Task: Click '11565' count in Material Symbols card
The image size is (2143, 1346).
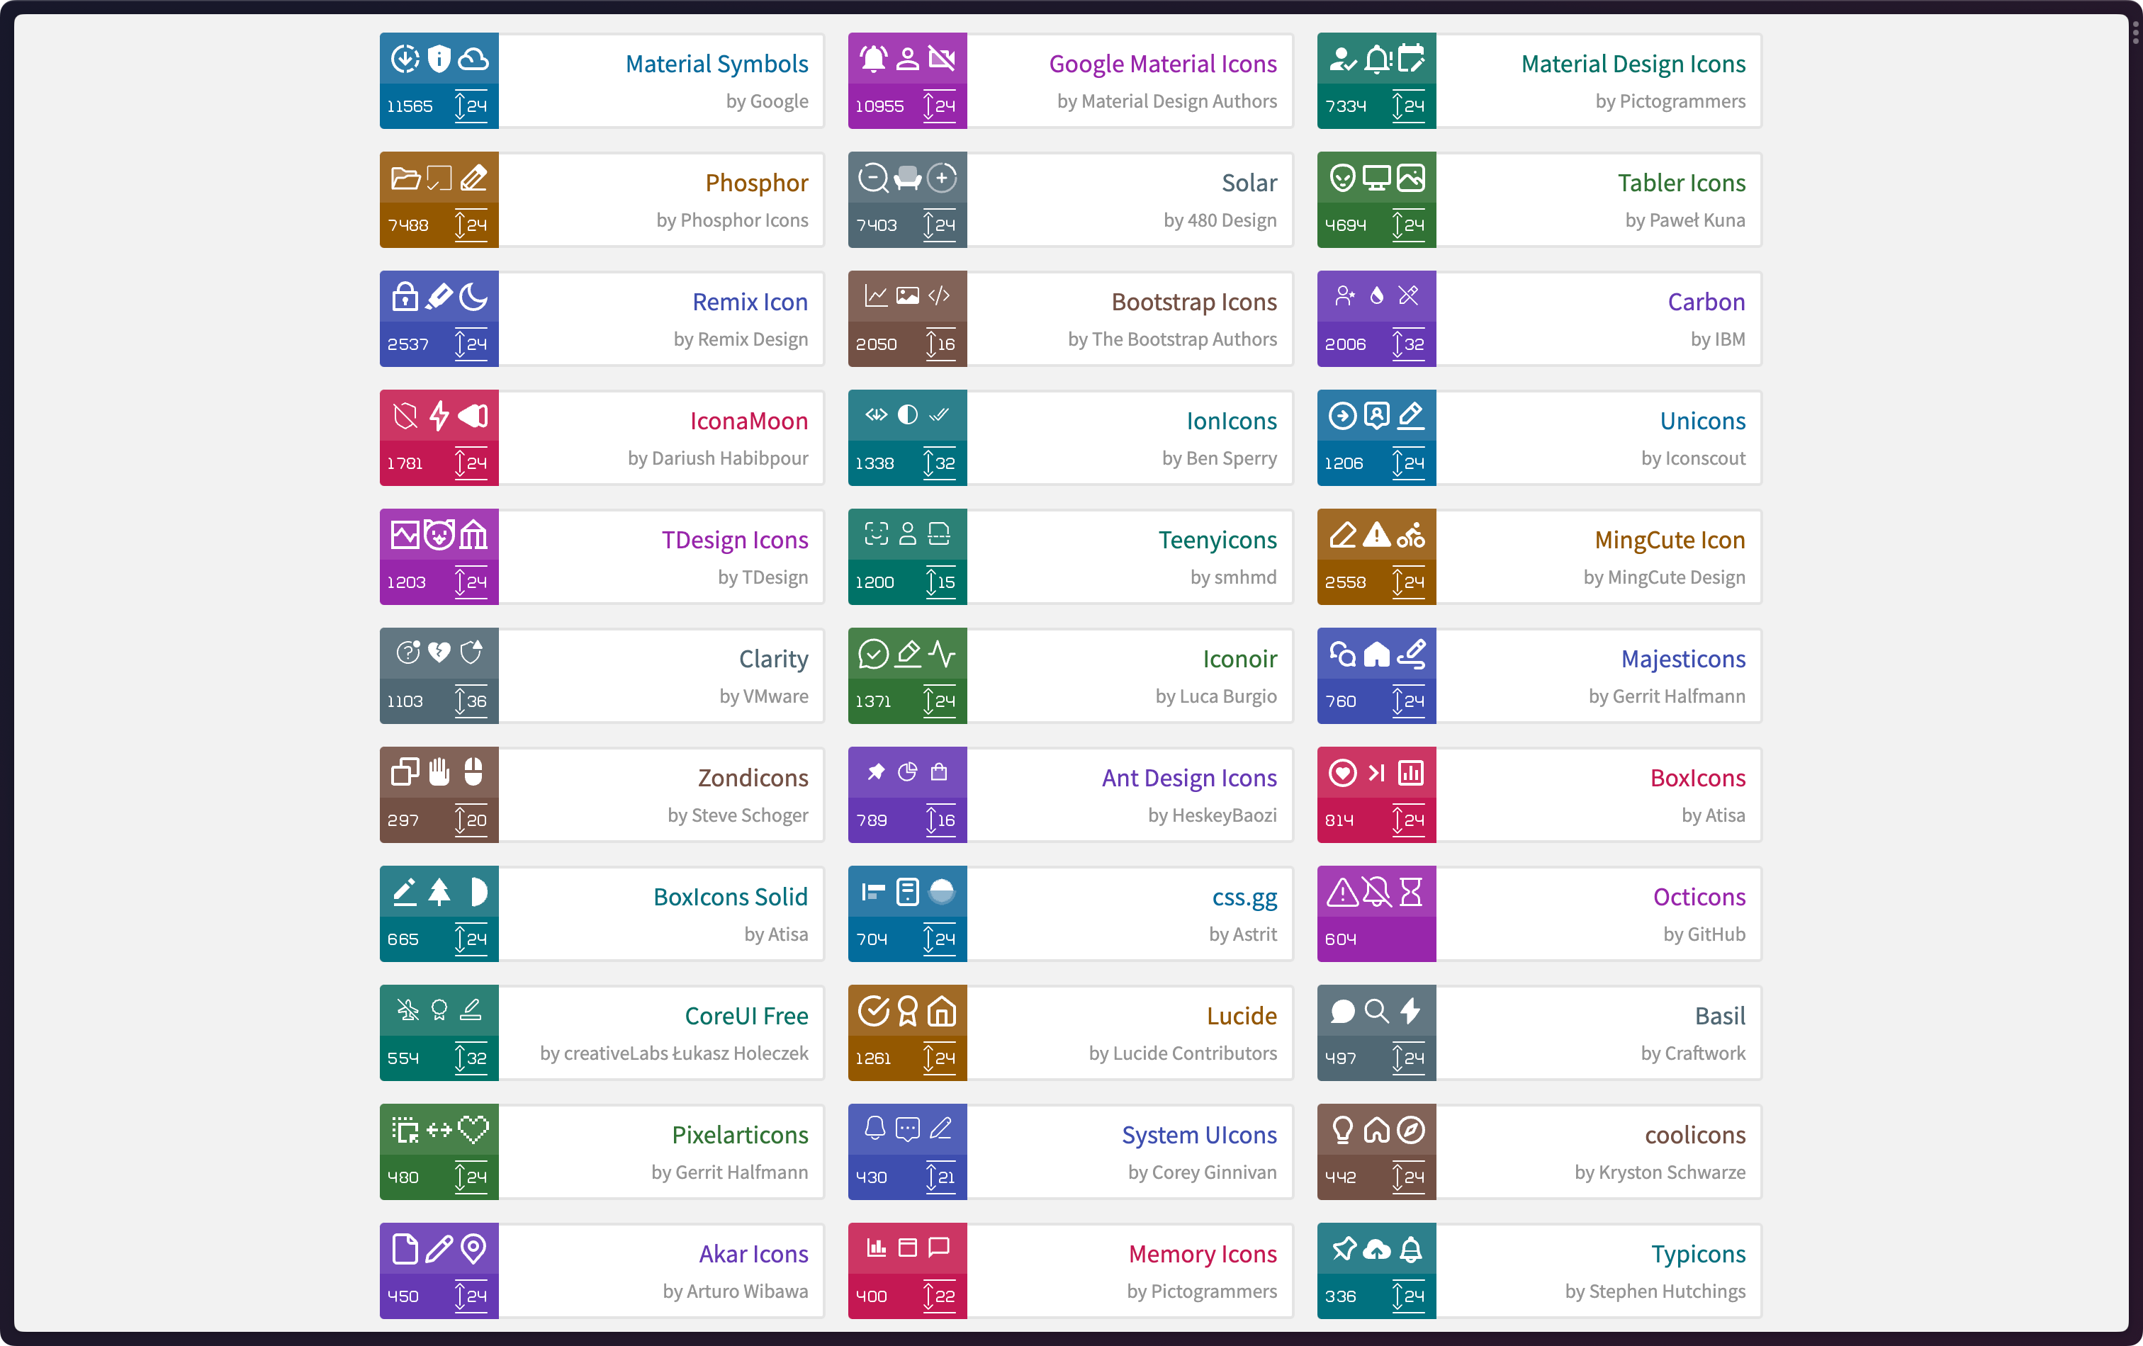Action: (x=410, y=106)
